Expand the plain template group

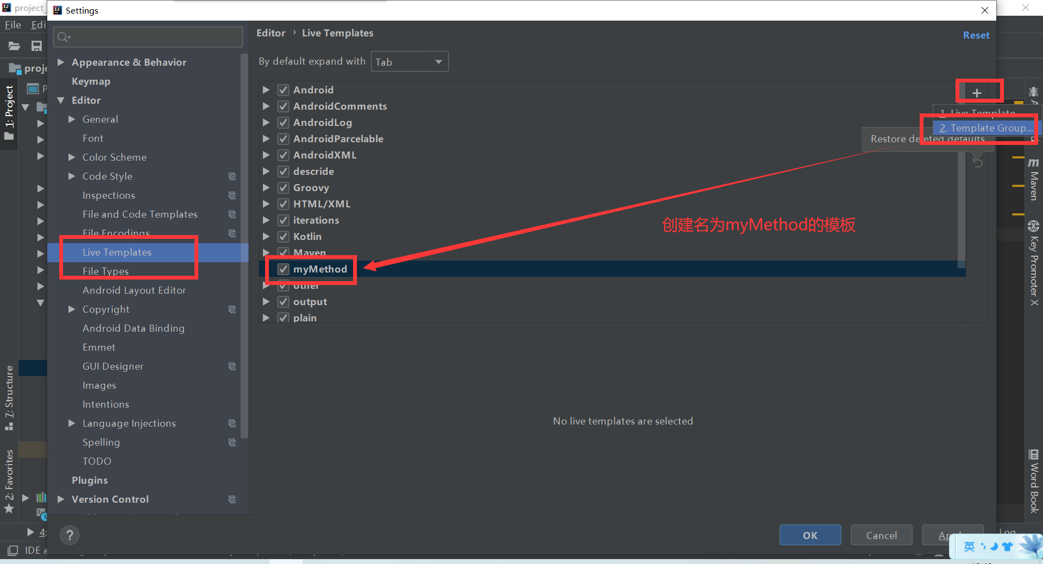[x=266, y=318]
